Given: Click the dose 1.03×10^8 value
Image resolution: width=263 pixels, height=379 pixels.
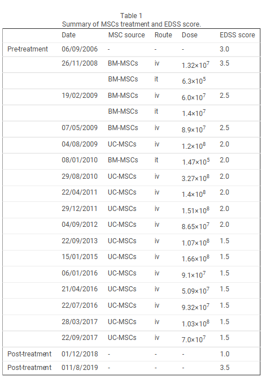Looking at the screenshot, I should coord(195,323).
